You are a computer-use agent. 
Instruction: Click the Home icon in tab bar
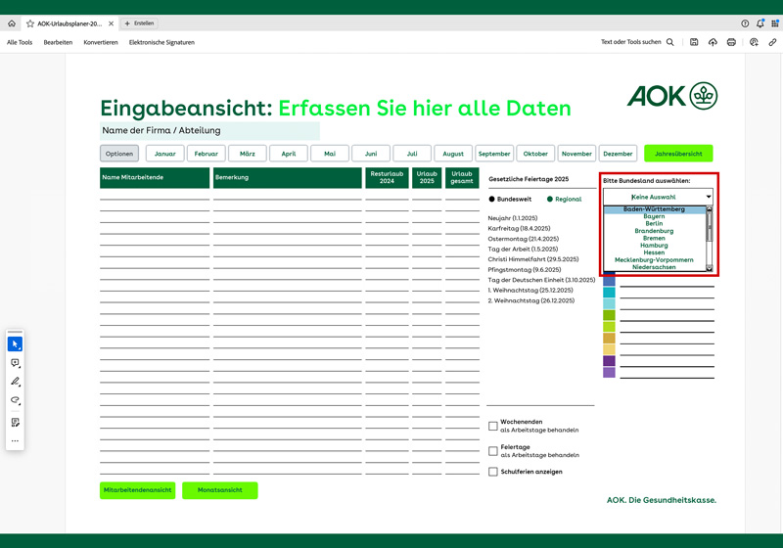[x=12, y=23]
